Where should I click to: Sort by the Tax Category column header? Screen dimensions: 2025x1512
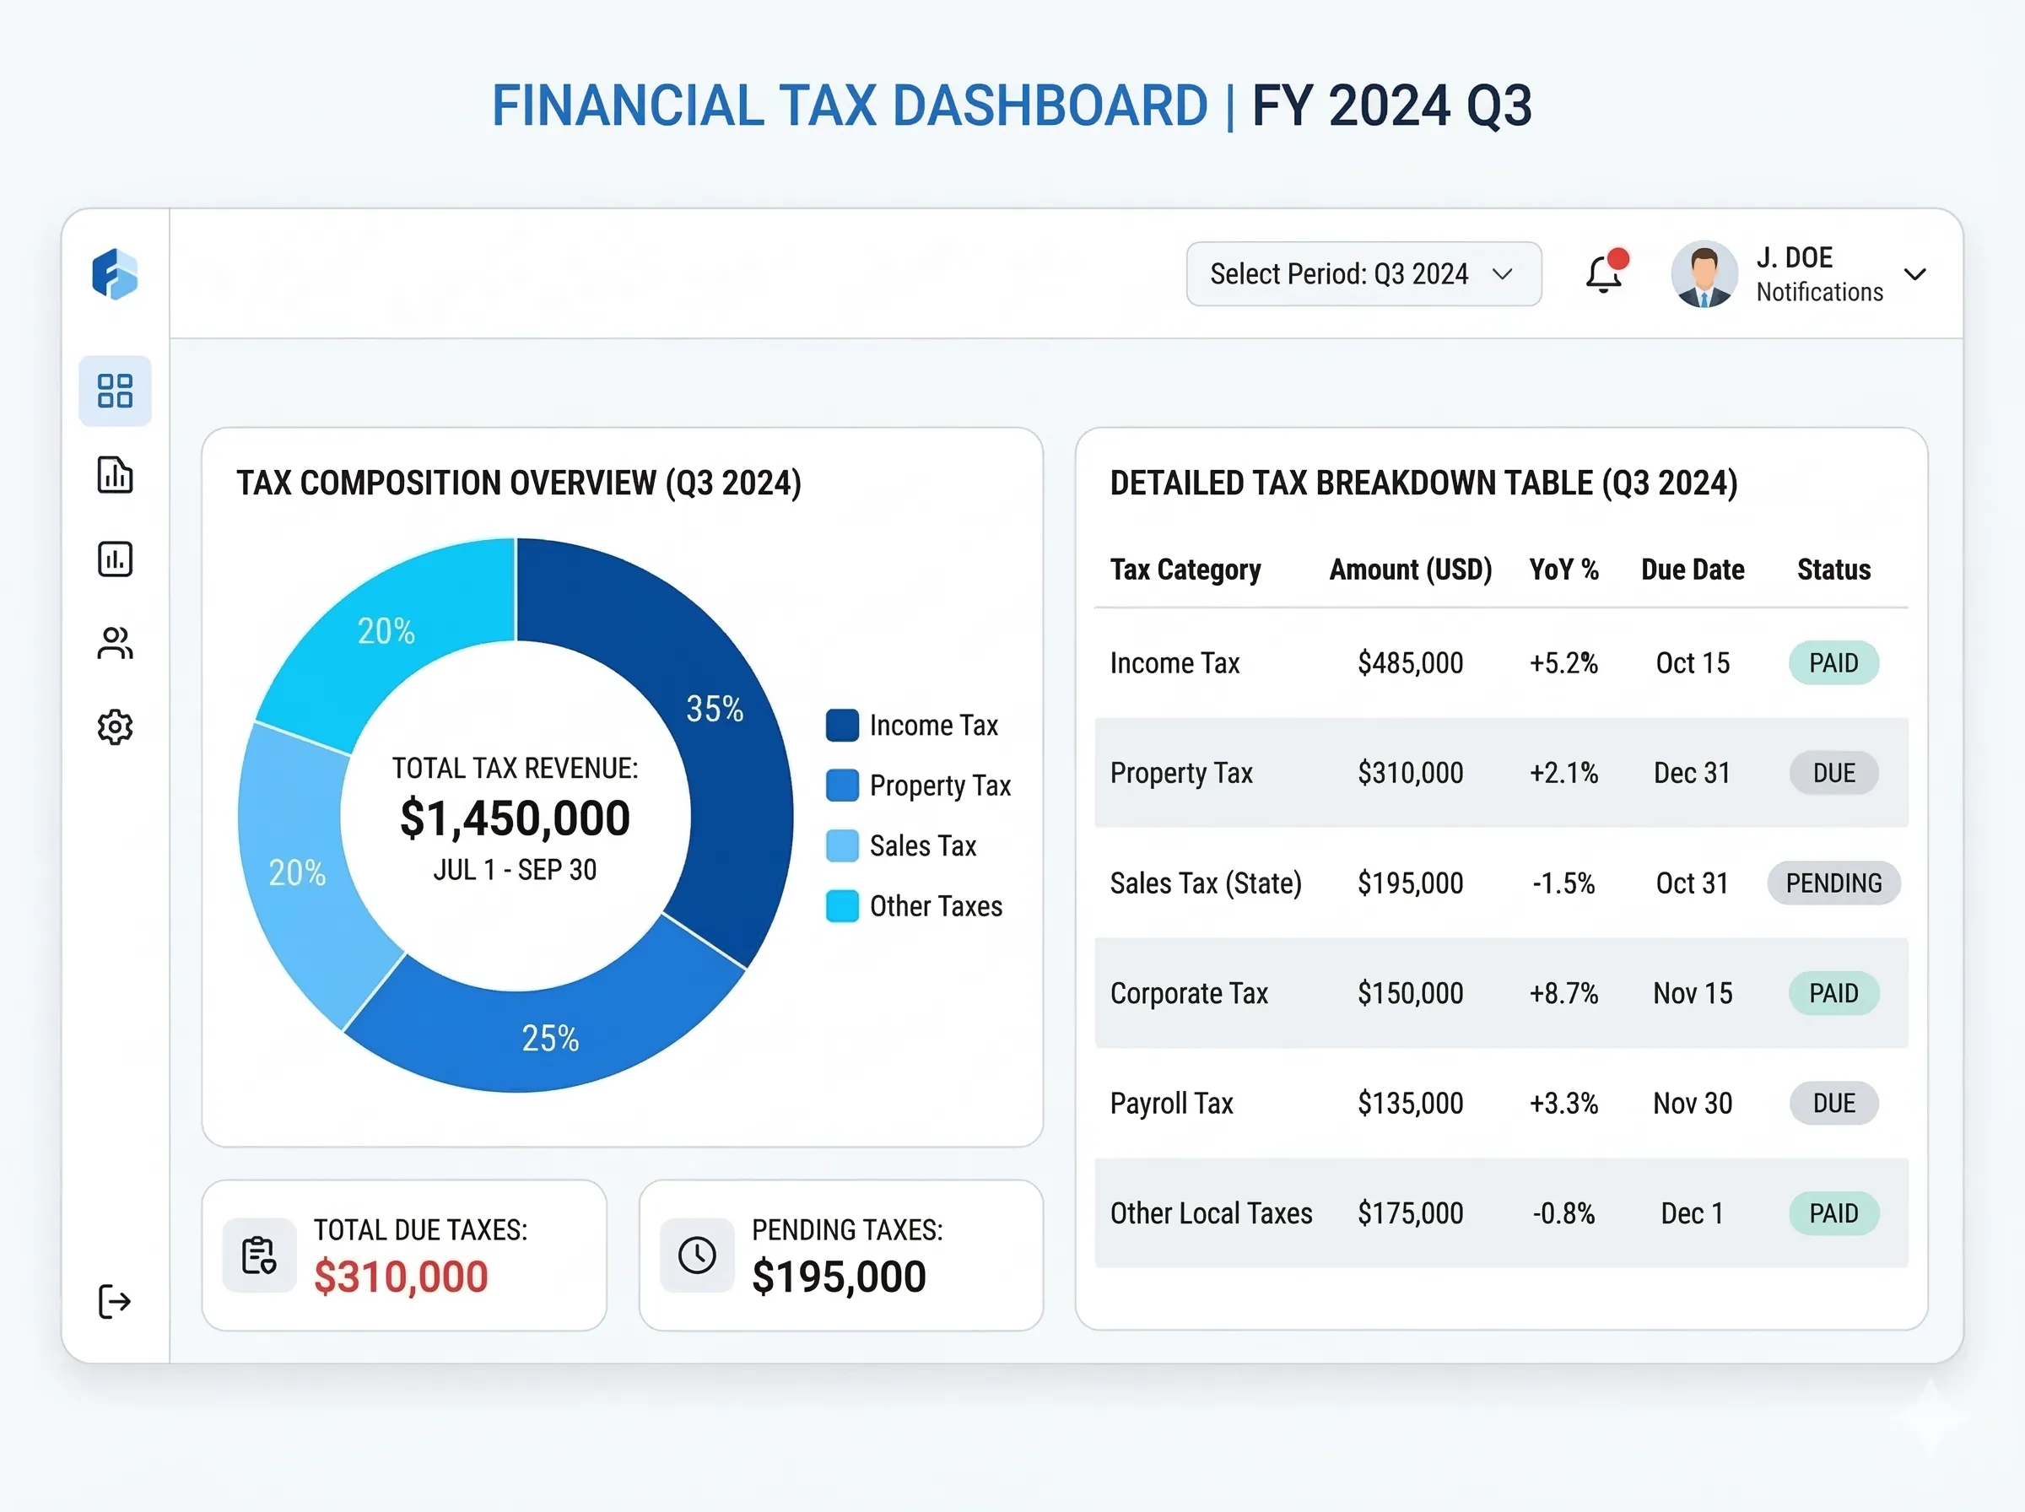(x=1185, y=570)
